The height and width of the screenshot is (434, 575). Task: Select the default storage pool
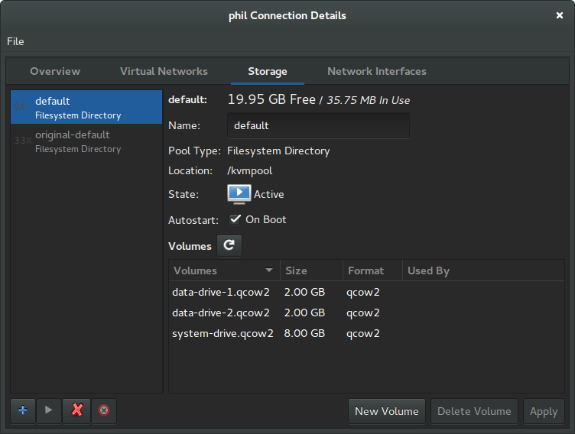[x=86, y=107]
